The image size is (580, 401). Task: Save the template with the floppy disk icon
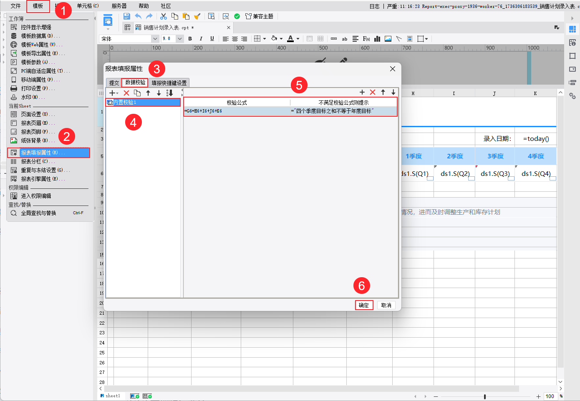pyautogui.click(x=126, y=16)
